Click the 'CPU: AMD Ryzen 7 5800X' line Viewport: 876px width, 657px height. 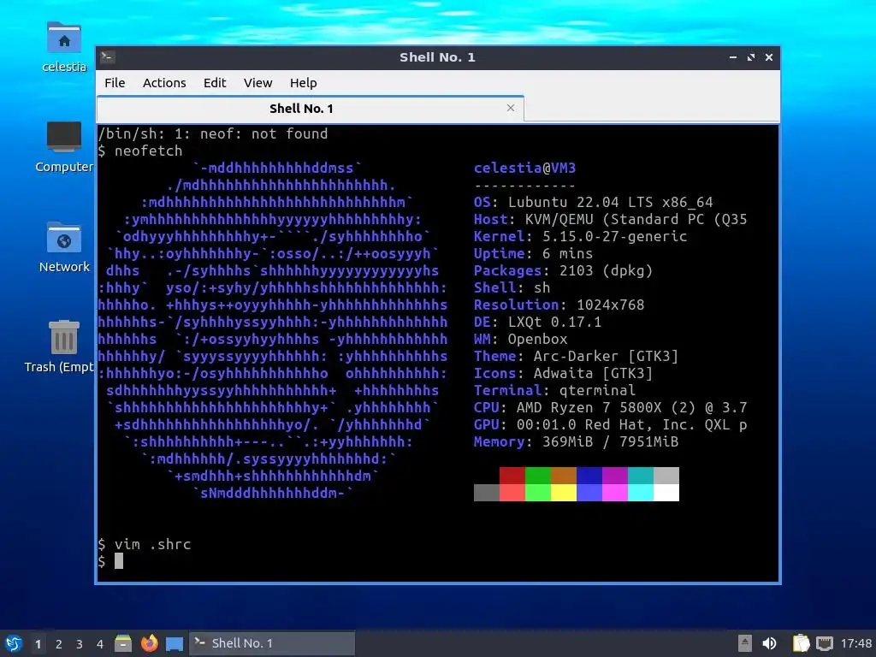click(611, 408)
